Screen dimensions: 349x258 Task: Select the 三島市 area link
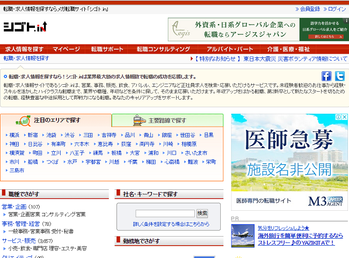(17, 171)
